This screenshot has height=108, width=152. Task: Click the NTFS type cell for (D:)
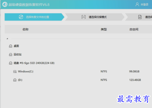(x=104, y=80)
